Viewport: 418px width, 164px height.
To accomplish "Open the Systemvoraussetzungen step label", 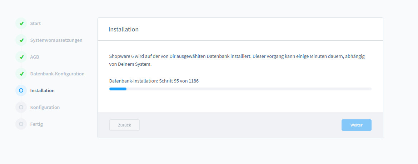I will (56, 40).
